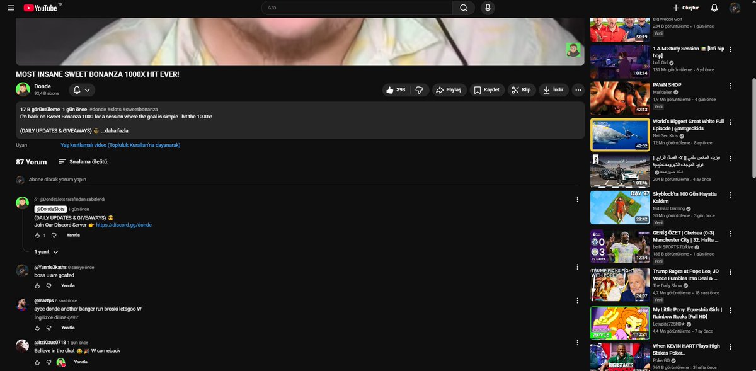Image resolution: width=756 pixels, height=371 pixels.
Task: Open the notifications bell in header
Action: coord(714,8)
